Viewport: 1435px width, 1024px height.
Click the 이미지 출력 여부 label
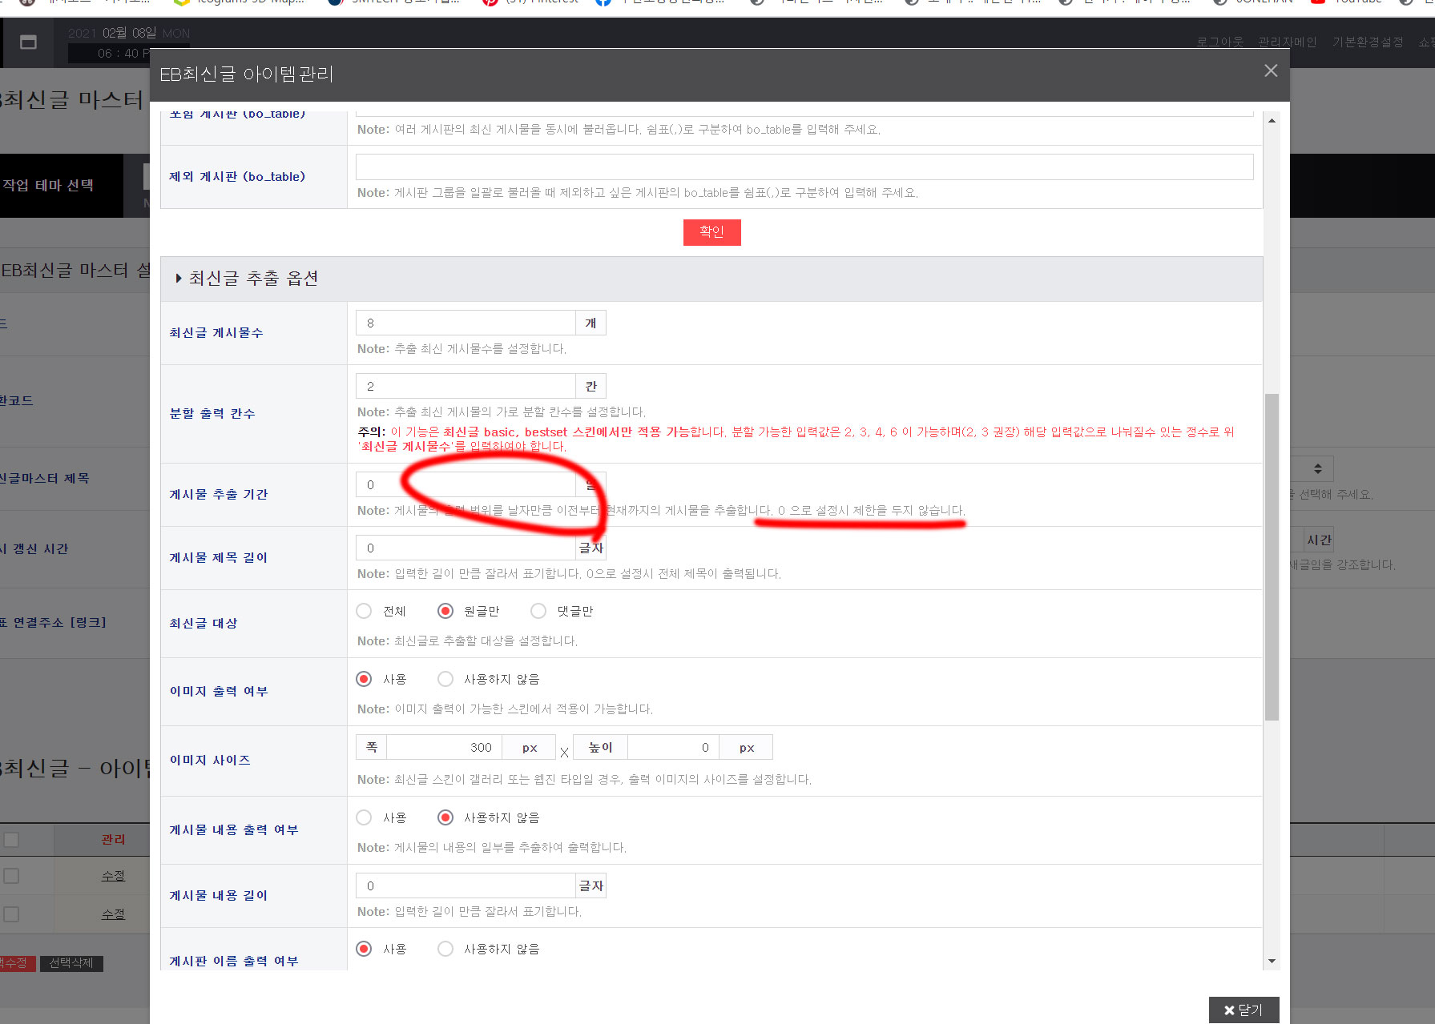[219, 692]
